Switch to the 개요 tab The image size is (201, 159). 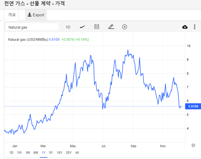point(12,15)
